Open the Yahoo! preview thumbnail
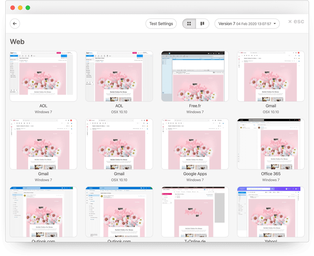 pyautogui.click(x=271, y=211)
